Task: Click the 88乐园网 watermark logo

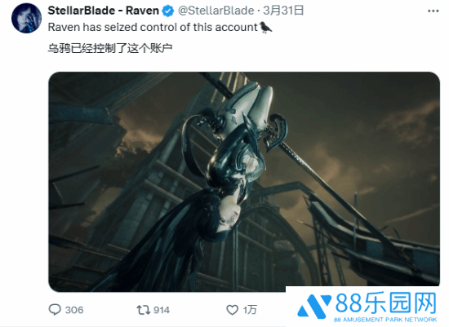Action: (367, 307)
